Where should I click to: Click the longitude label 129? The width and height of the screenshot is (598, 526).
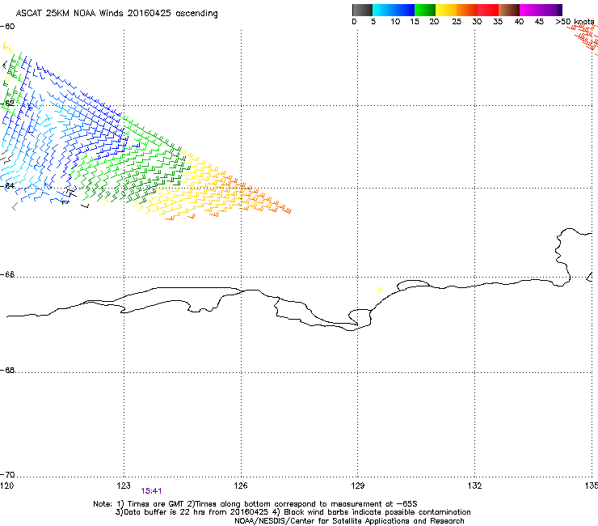(x=358, y=486)
